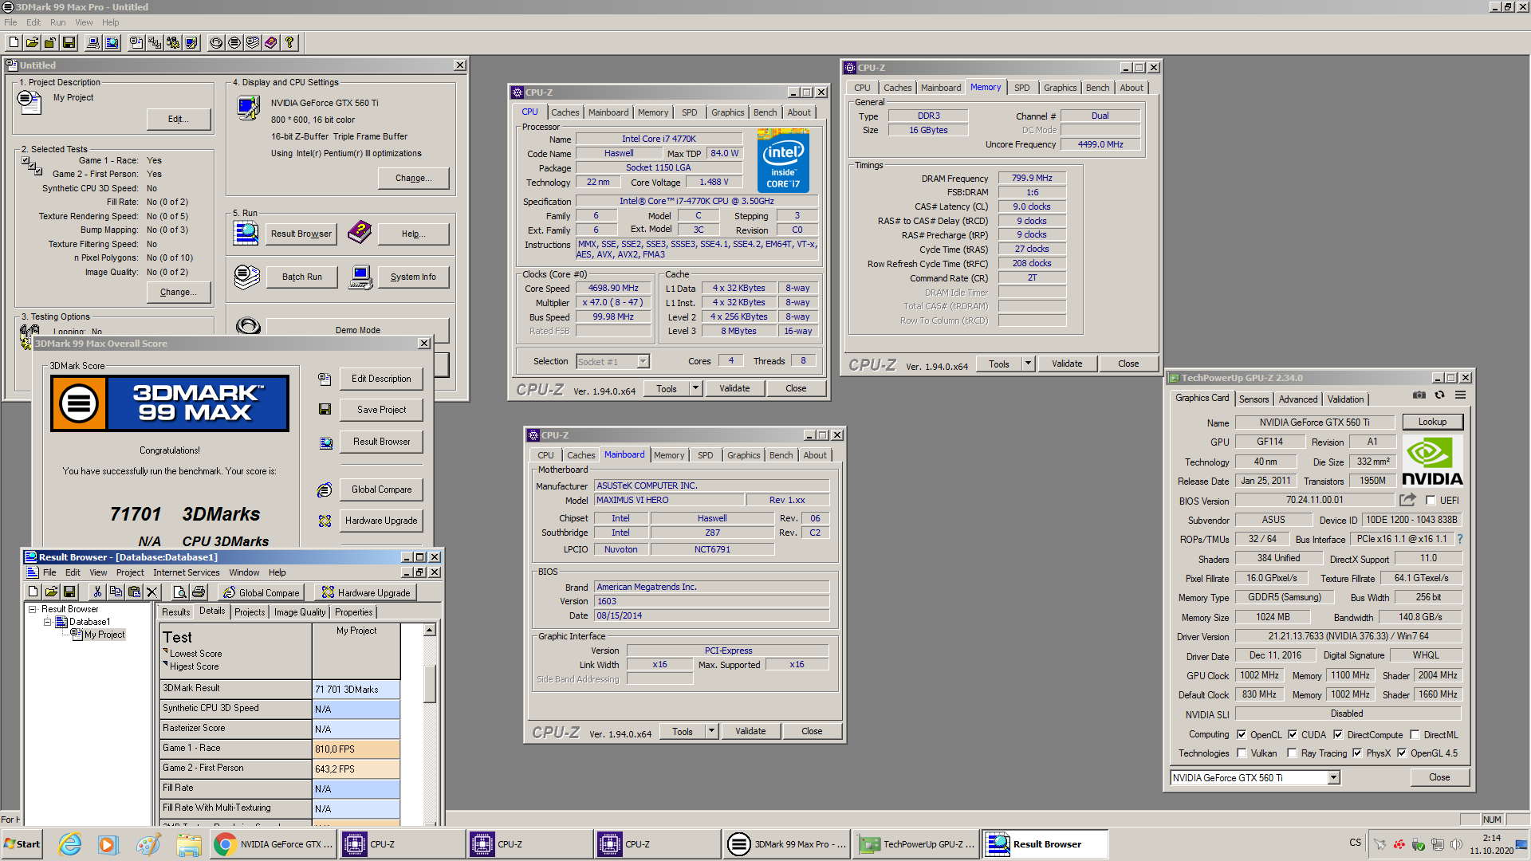The height and width of the screenshot is (861, 1531).
Task: Open the Internet Services menu in Result Browser
Action: coord(186,572)
